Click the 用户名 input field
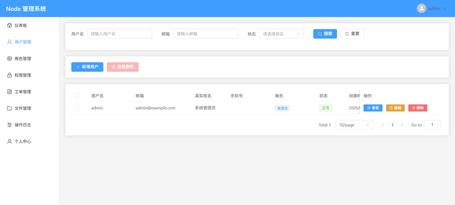 [x=120, y=34]
